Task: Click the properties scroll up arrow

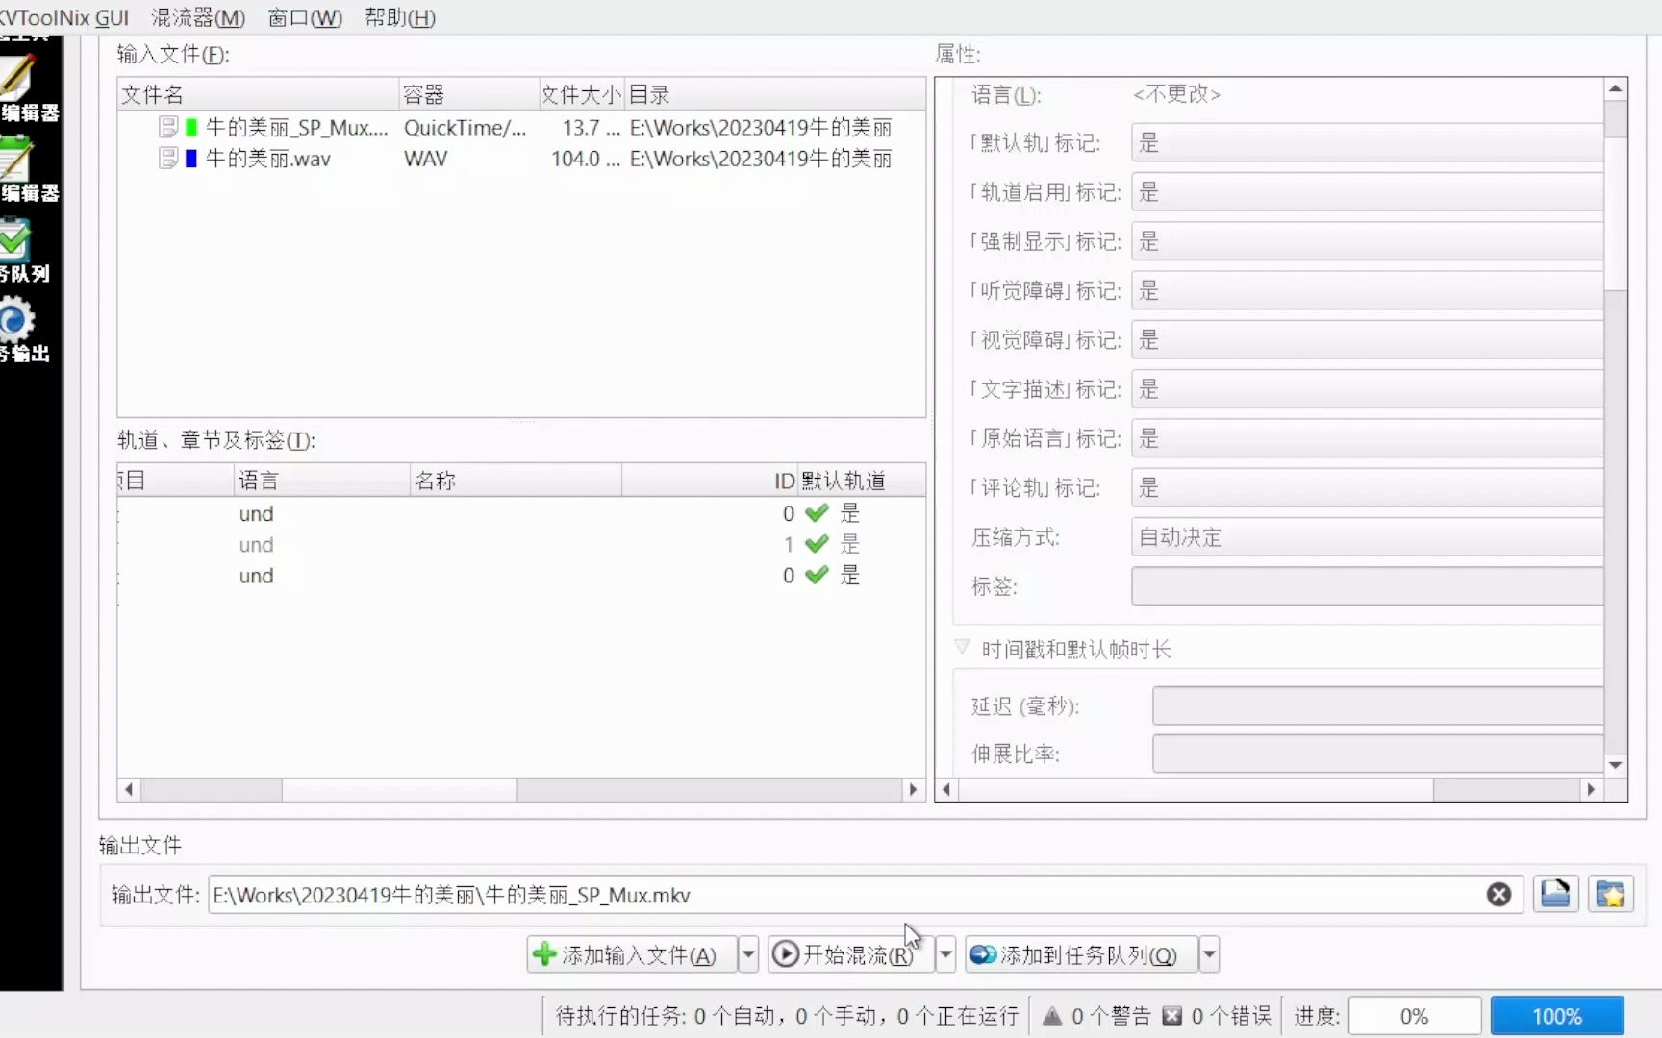Action: (1616, 88)
